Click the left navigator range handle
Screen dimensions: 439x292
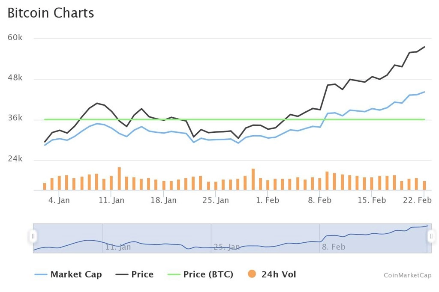(33, 236)
